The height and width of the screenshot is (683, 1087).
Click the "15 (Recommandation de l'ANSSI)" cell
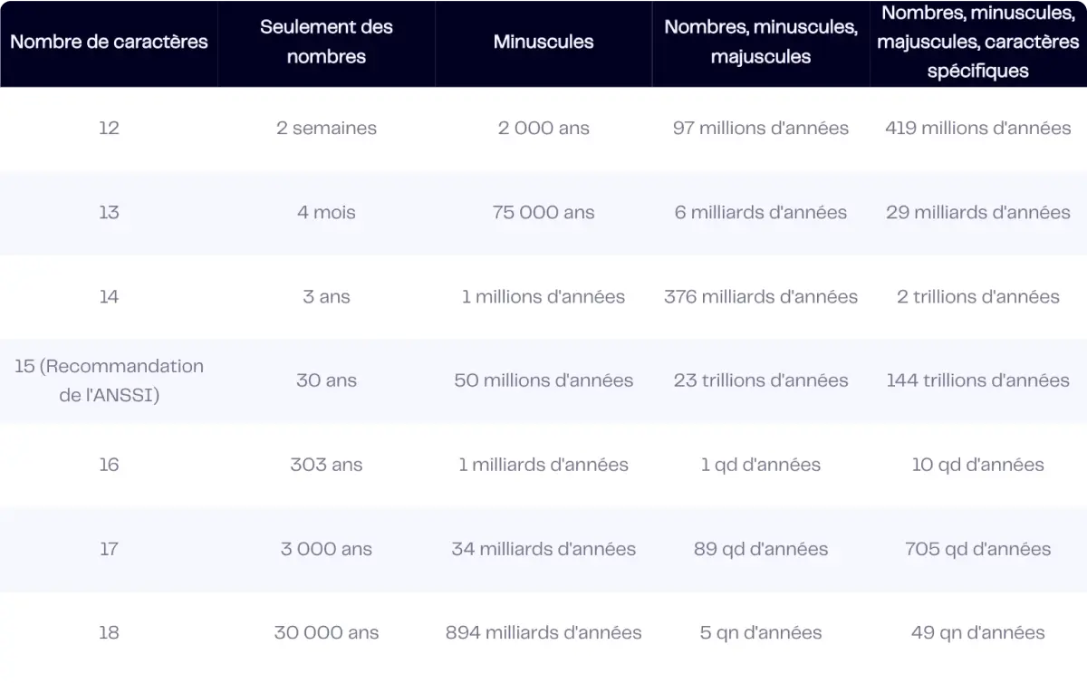point(109,380)
